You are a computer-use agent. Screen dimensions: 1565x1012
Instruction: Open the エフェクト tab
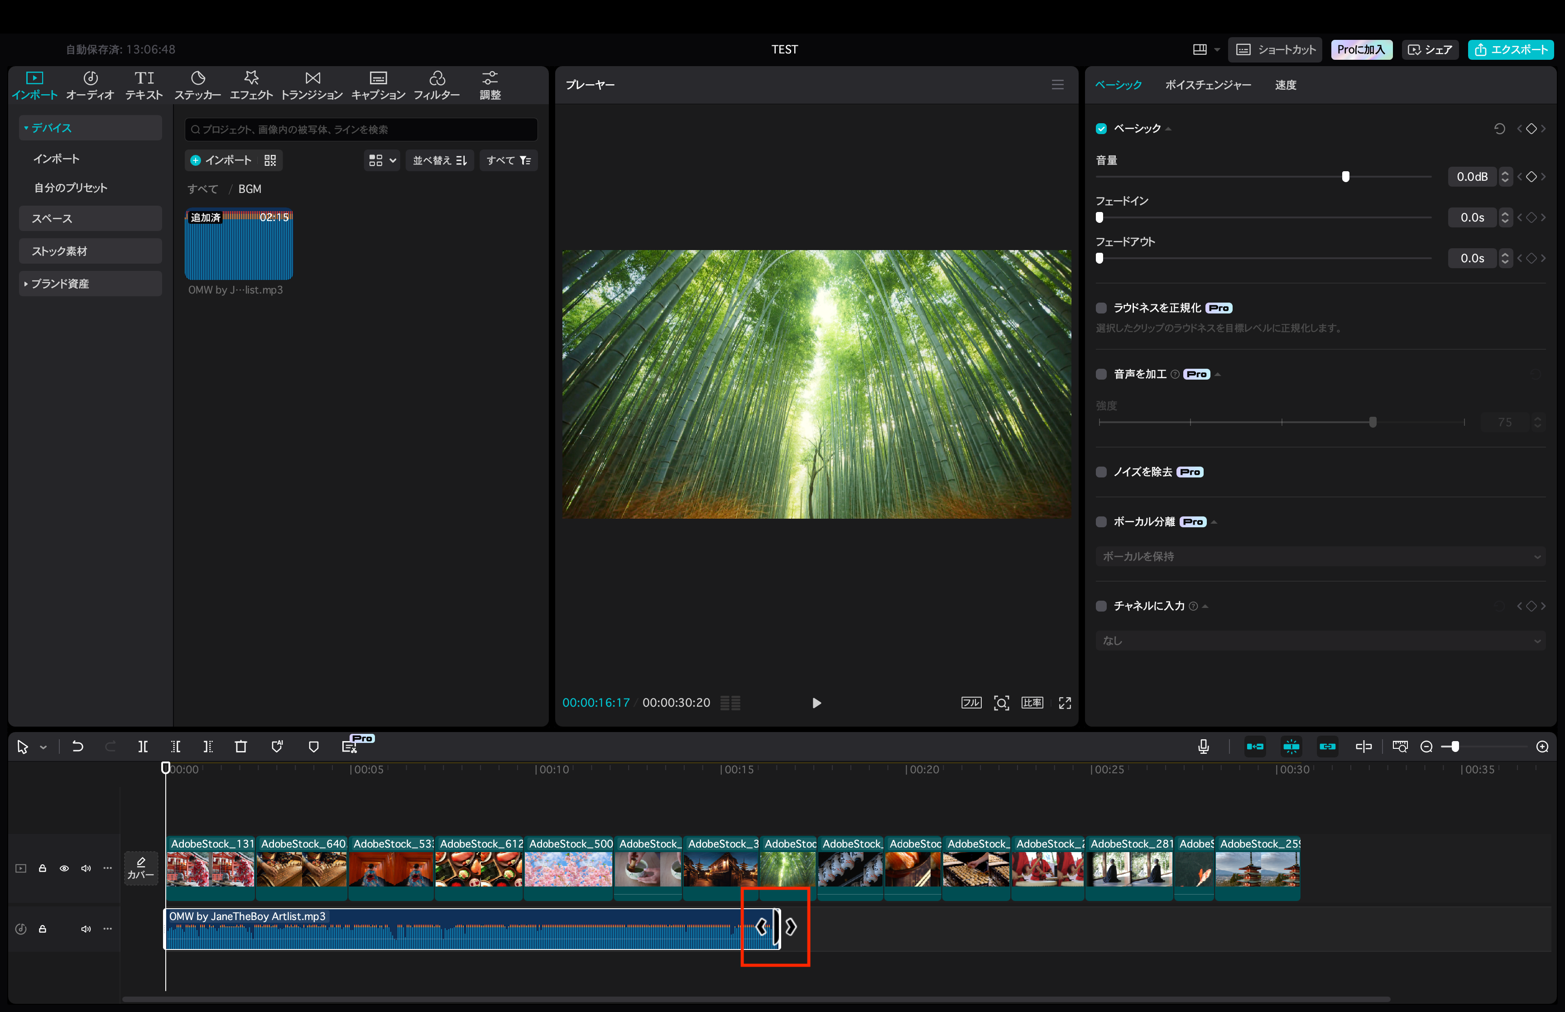tap(251, 86)
